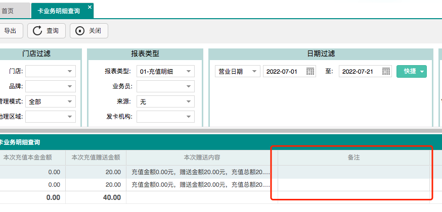Click the refresh icon on 查询 button

click(37, 31)
